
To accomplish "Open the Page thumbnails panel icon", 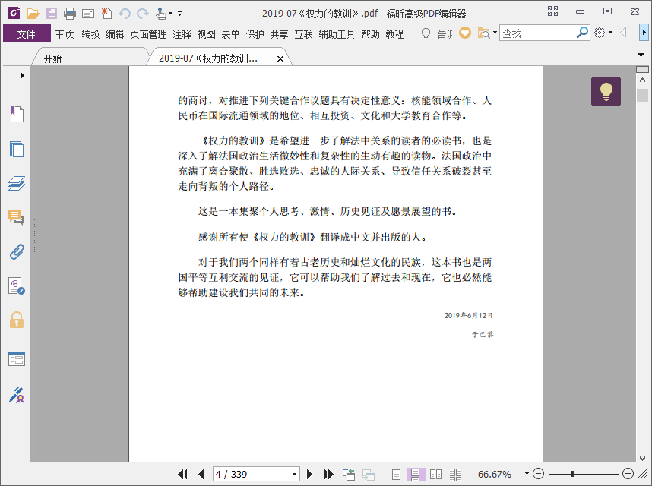I will point(17,149).
